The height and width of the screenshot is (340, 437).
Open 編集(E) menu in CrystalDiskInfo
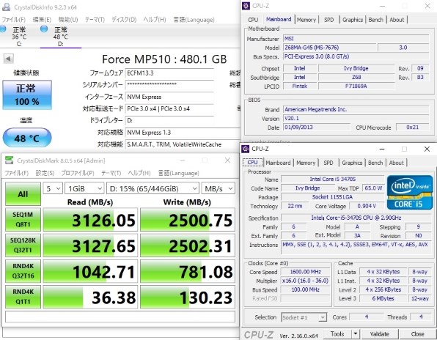coord(42,20)
